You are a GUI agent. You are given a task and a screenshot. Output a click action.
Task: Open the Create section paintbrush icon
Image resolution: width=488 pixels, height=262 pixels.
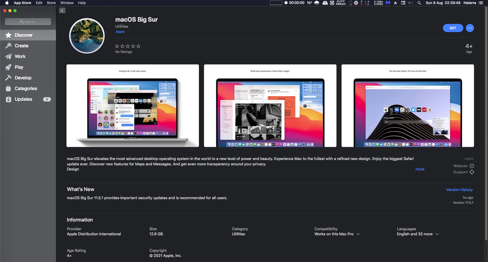click(x=8, y=46)
